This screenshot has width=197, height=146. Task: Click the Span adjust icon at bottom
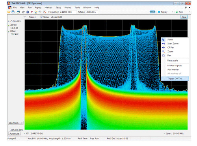click(x=164, y=133)
